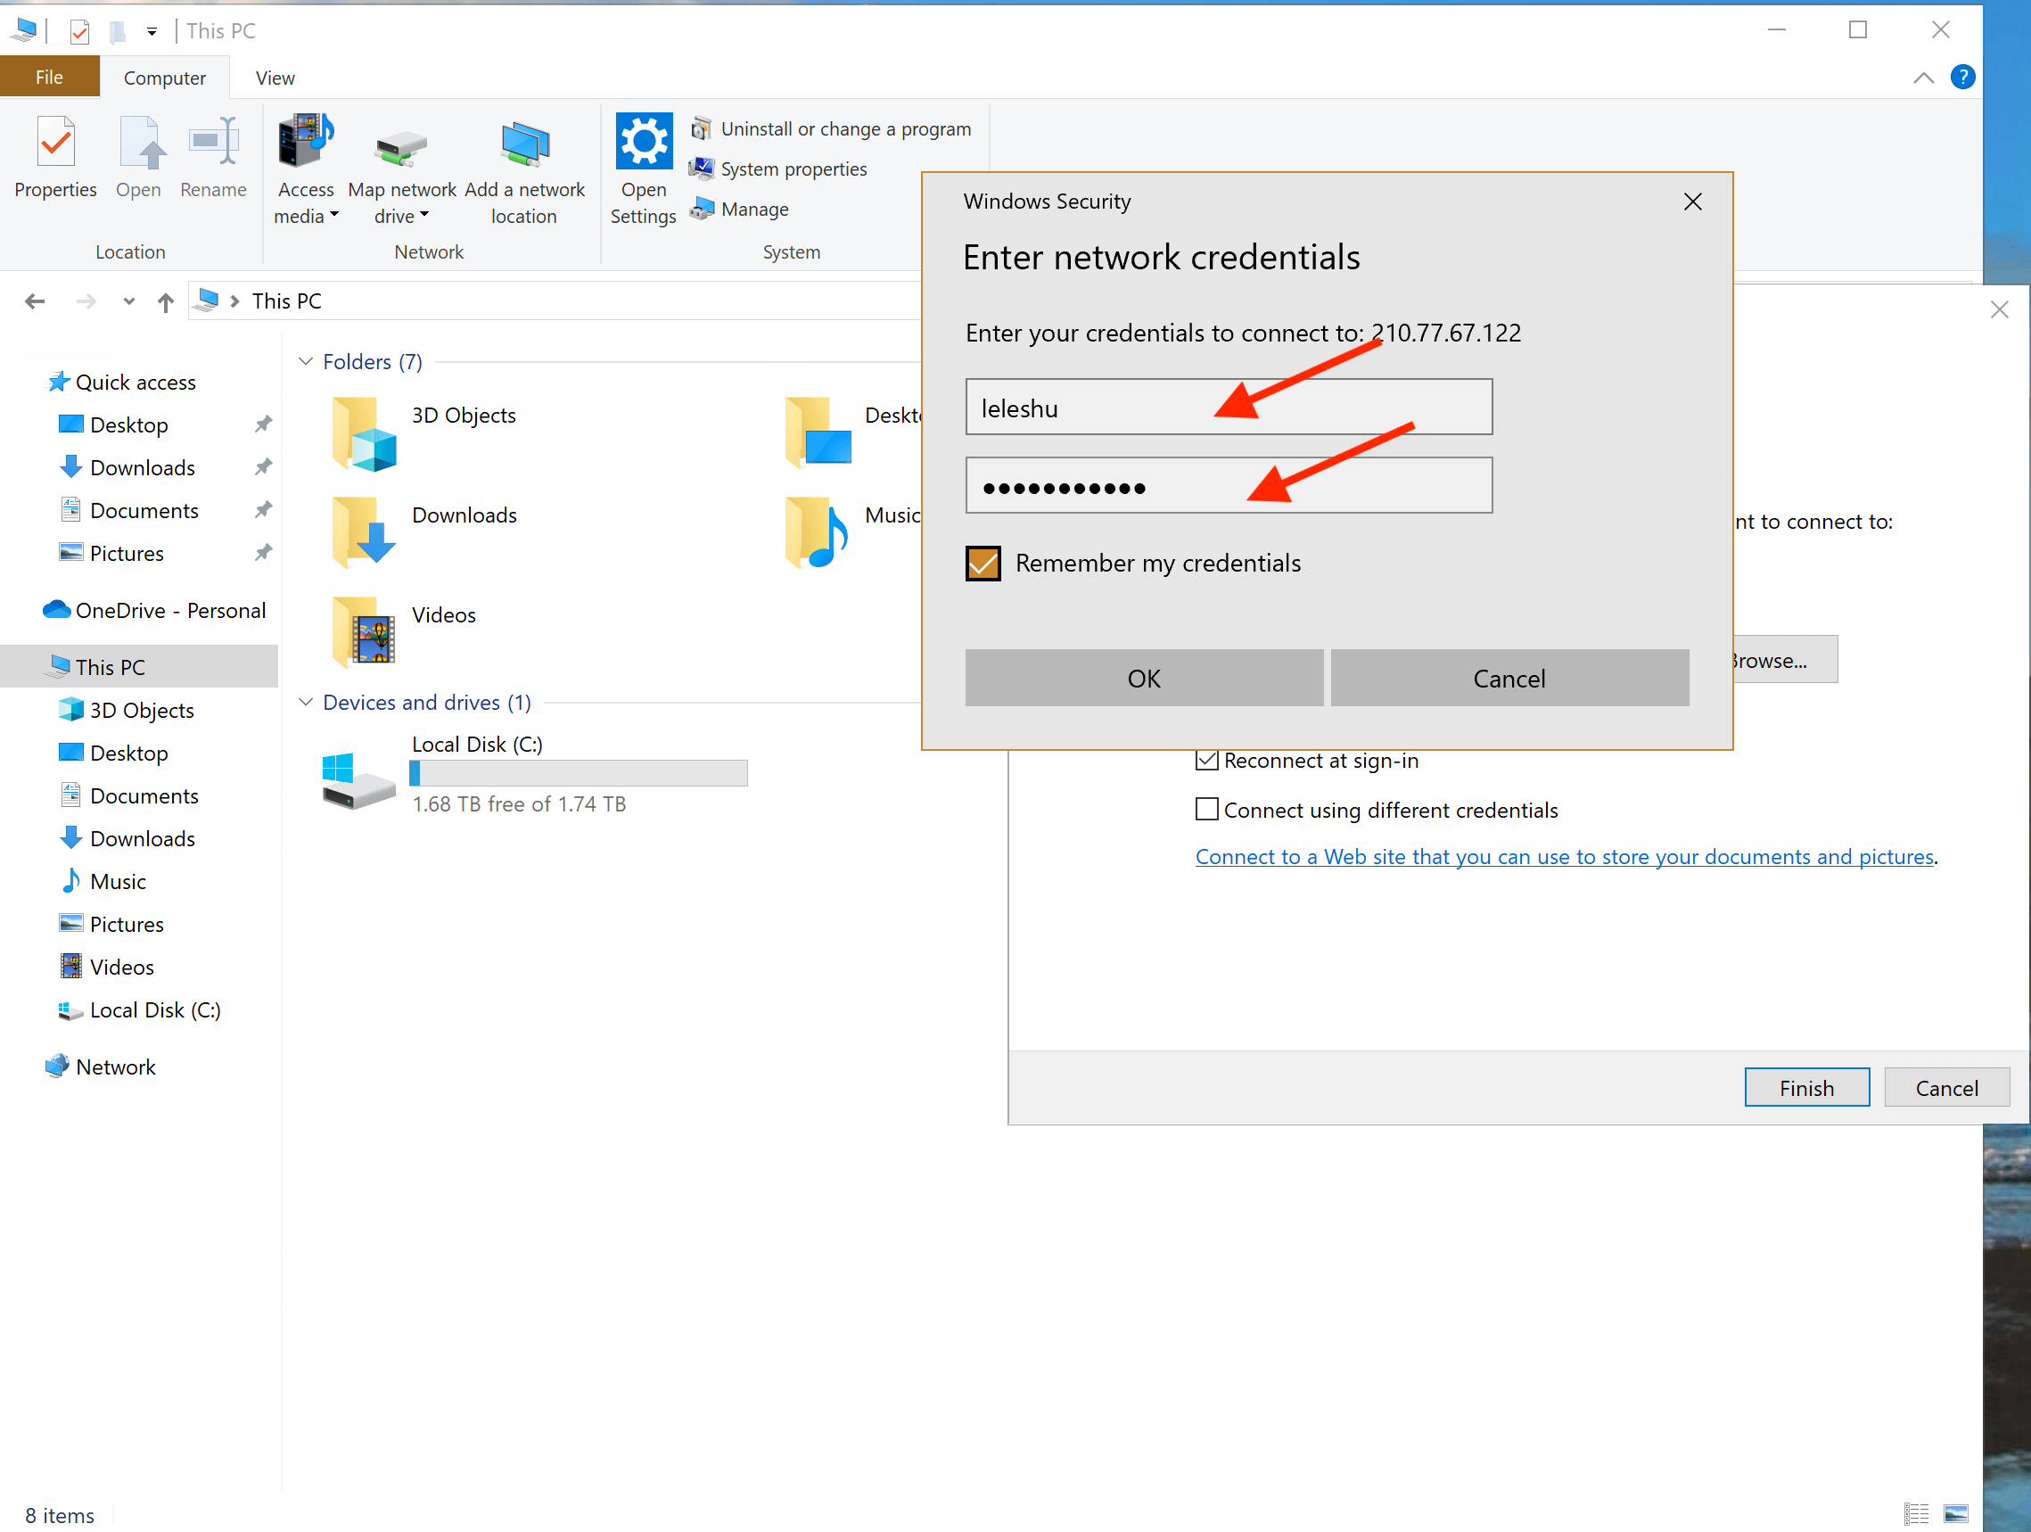The width and height of the screenshot is (2031, 1532).
Task: Open System properties
Action: click(778, 169)
